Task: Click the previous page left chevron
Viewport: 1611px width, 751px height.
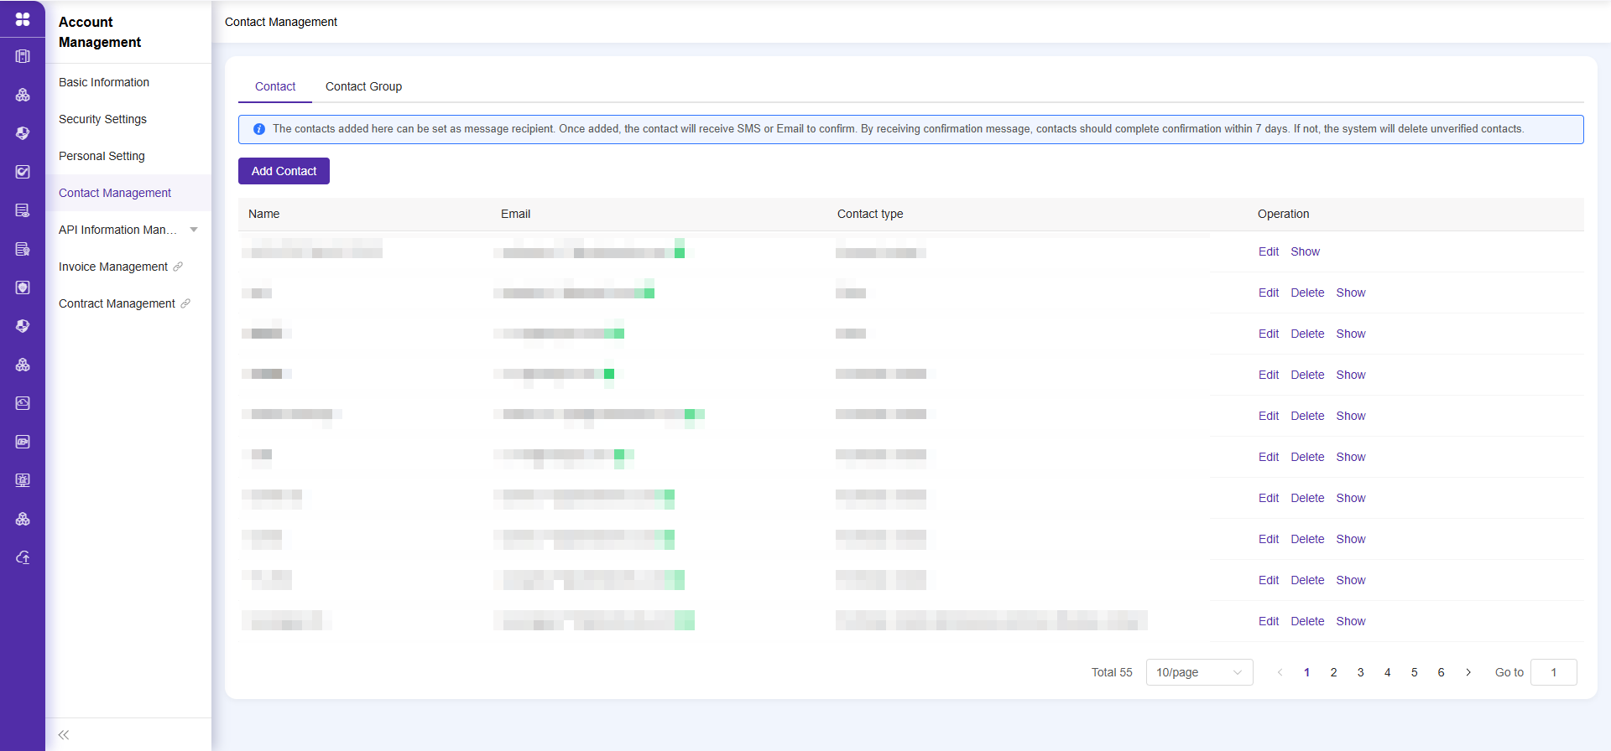Action: click(x=1280, y=672)
